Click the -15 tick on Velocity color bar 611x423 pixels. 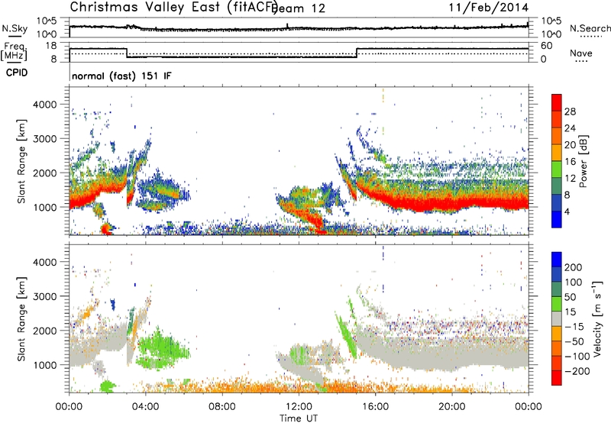[574, 326]
